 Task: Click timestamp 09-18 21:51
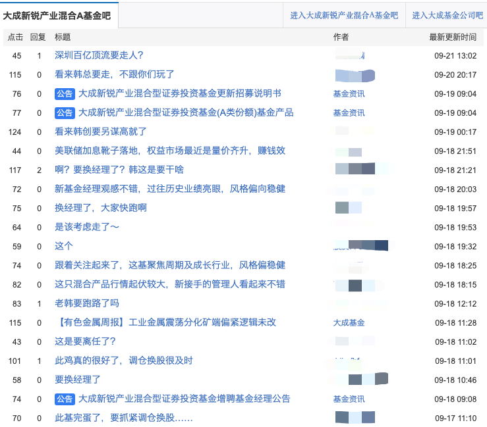tap(455, 151)
